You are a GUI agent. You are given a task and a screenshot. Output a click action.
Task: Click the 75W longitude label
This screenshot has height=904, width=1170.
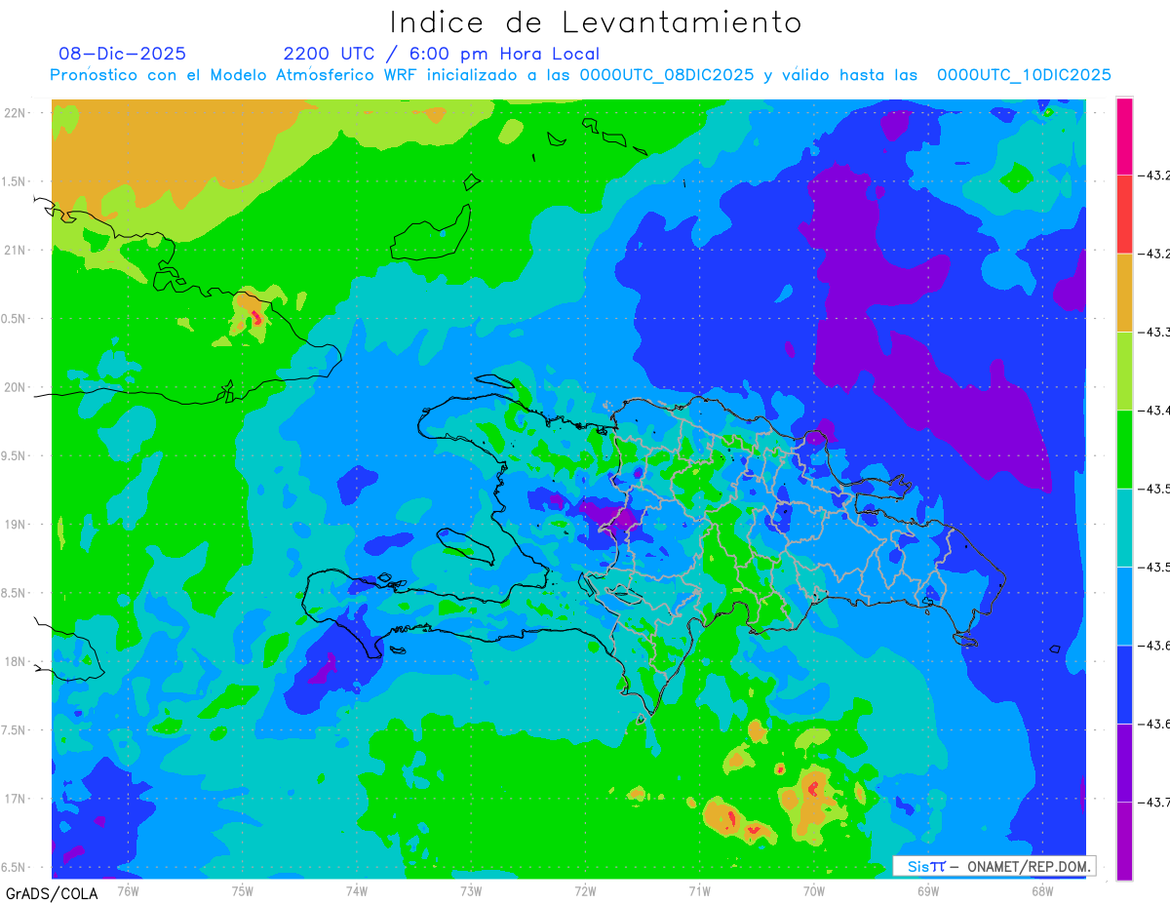coord(242,889)
